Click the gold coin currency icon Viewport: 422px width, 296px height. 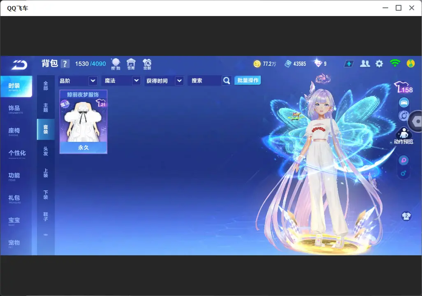[x=257, y=64]
